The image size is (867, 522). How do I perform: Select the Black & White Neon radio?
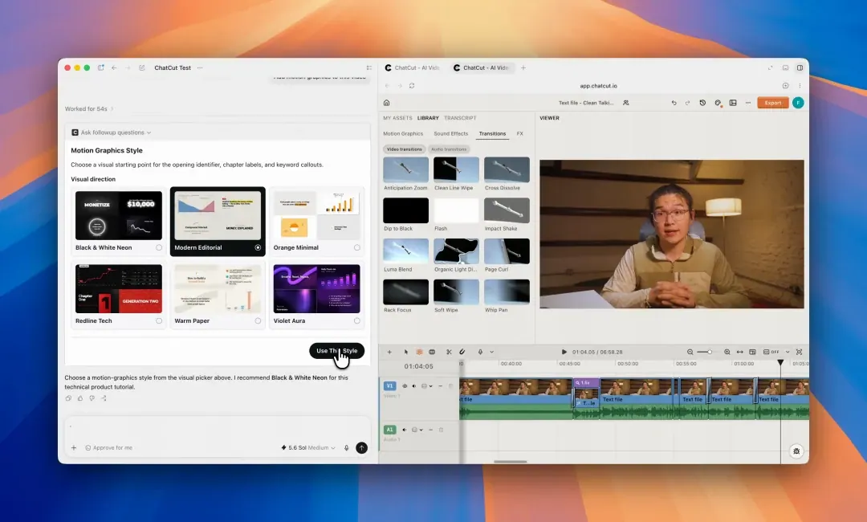pyautogui.click(x=159, y=247)
